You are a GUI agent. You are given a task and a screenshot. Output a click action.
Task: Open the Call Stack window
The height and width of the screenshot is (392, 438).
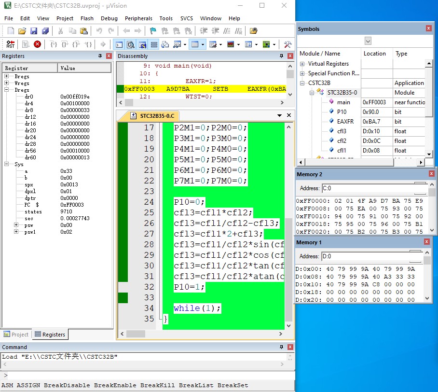tap(165, 44)
